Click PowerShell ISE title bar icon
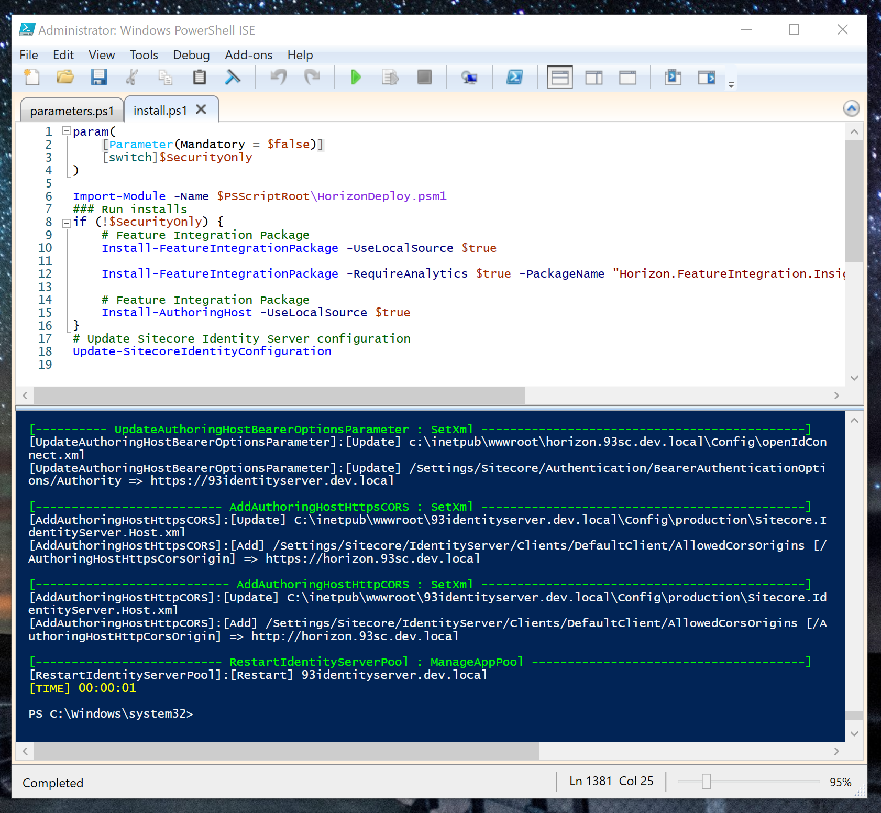 pyautogui.click(x=27, y=29)
